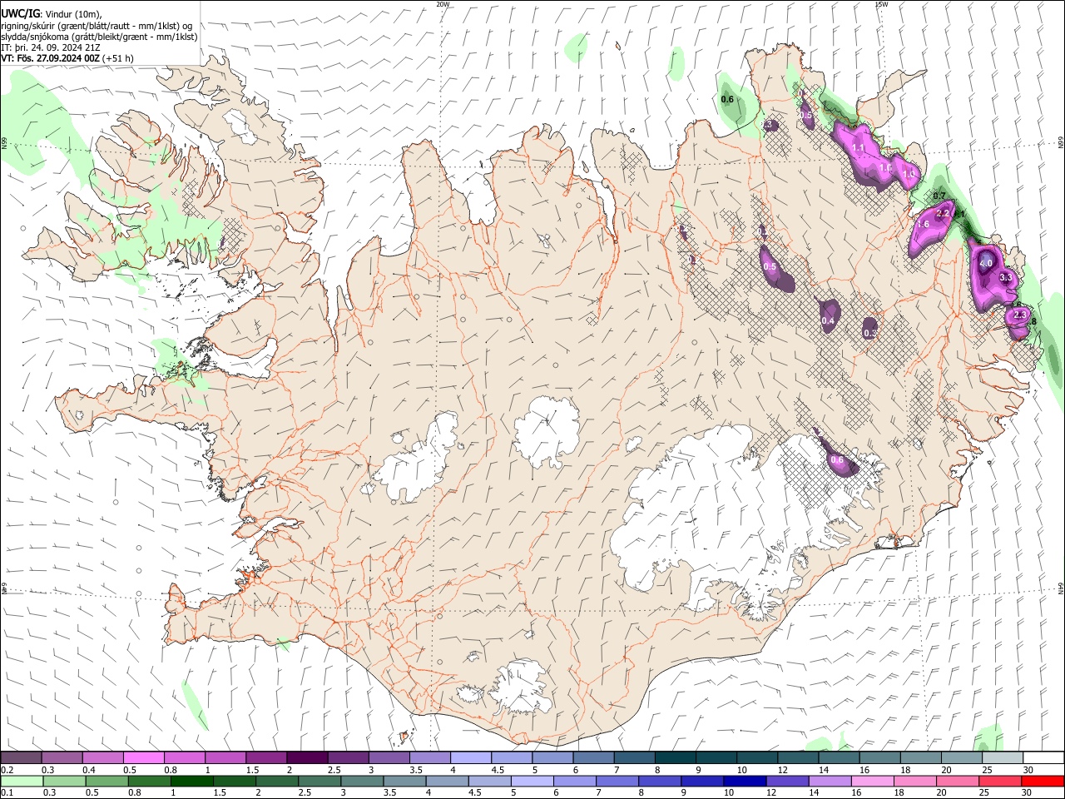Click the 2.3 snowfall value on the east coast
Viewport: 1065px width, 799px height.
click(x=1020, y=315)
